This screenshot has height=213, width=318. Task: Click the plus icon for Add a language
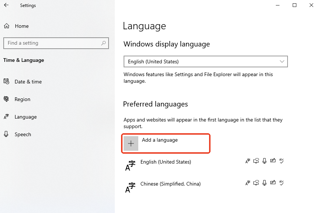click(x=131, y=143)
